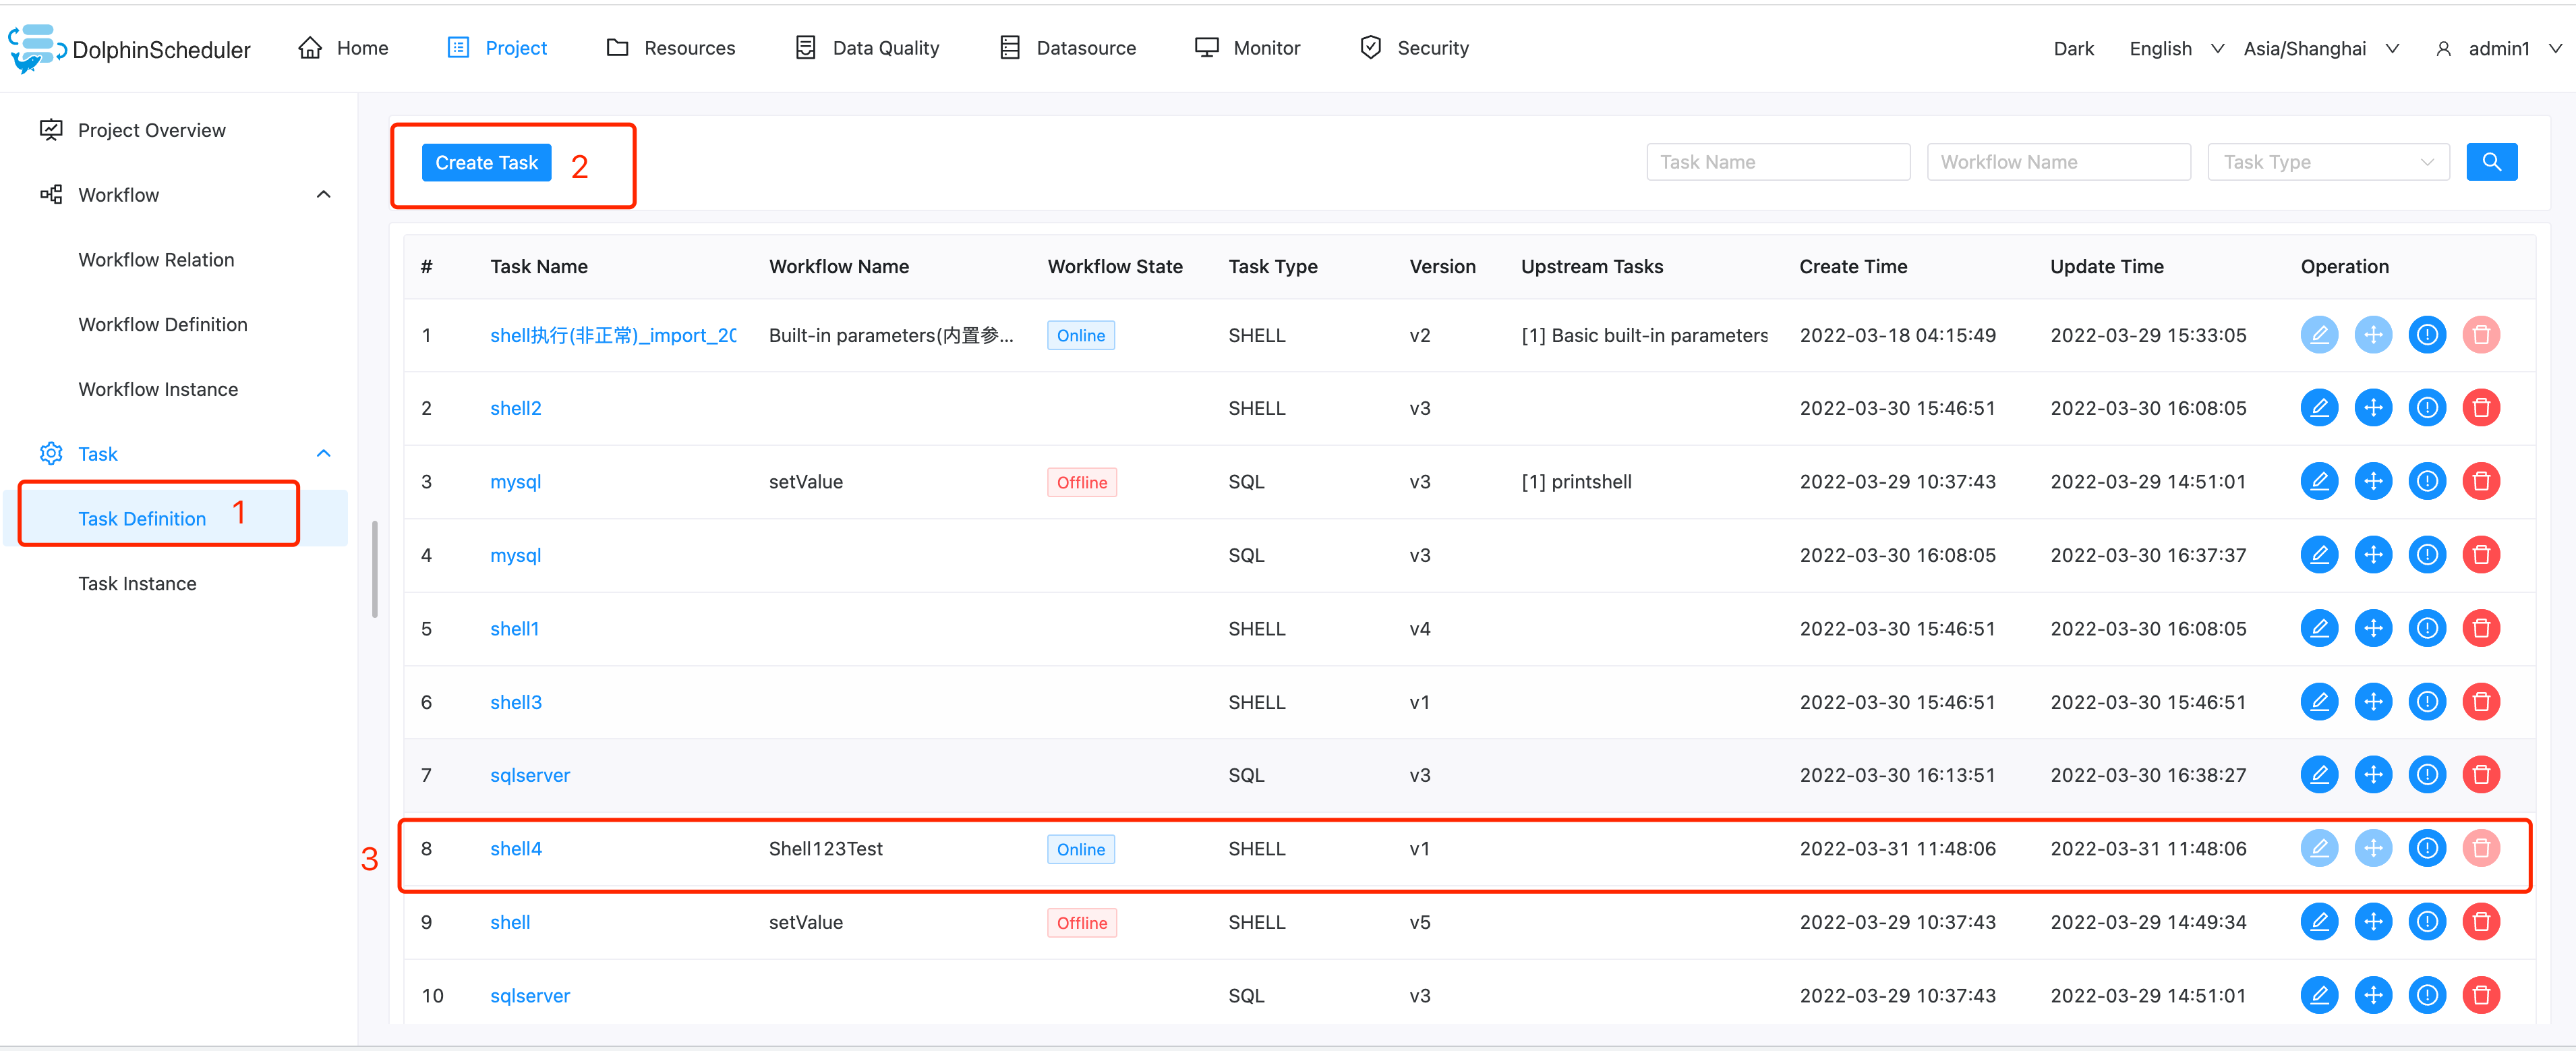Delete the shell task in row 9
2576x1051 pixels.
pos(2481,921)
